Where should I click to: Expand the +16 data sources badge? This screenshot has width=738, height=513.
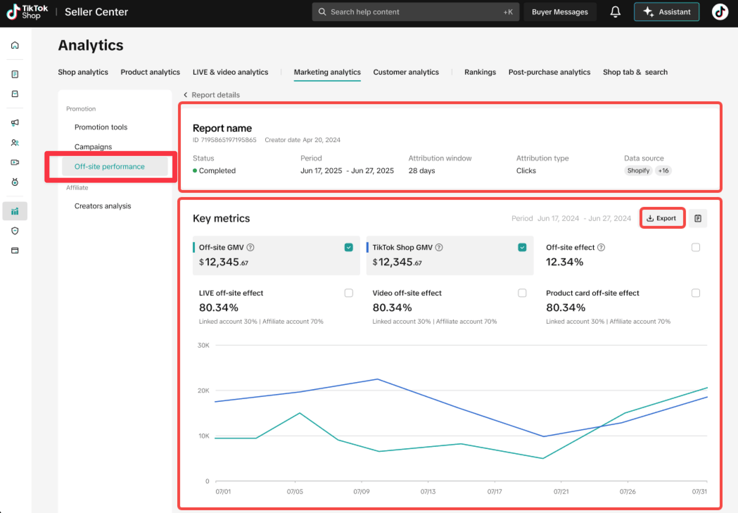(x=663, y=170)
